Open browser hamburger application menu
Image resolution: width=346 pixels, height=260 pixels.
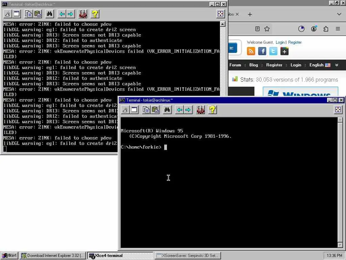(338, 29)
